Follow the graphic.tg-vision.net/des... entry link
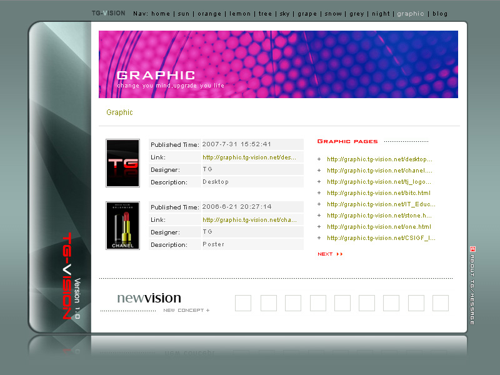 coord(249,157)
